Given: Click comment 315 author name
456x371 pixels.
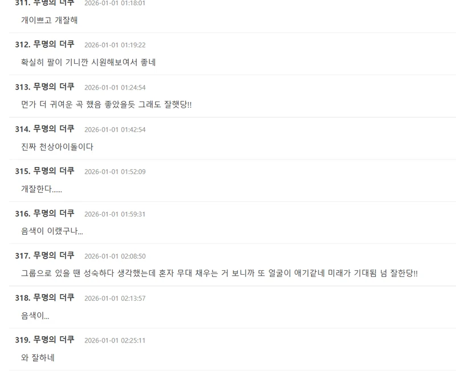Looking at the screenshot, I should 54,170.
